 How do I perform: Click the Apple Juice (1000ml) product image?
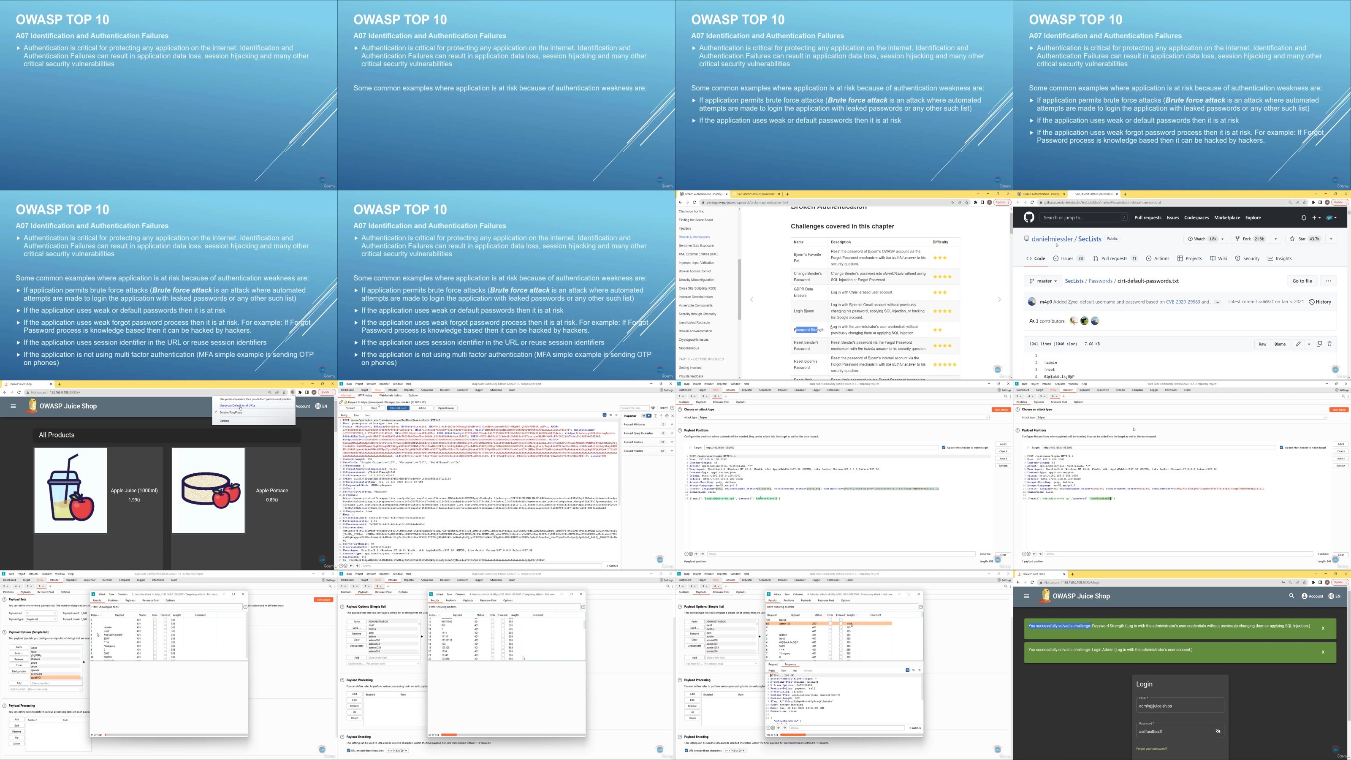coord(71,490)
